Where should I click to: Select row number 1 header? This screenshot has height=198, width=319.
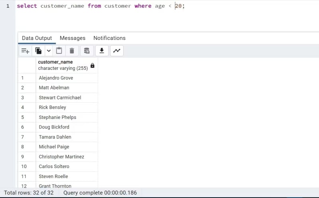(27, 78)
